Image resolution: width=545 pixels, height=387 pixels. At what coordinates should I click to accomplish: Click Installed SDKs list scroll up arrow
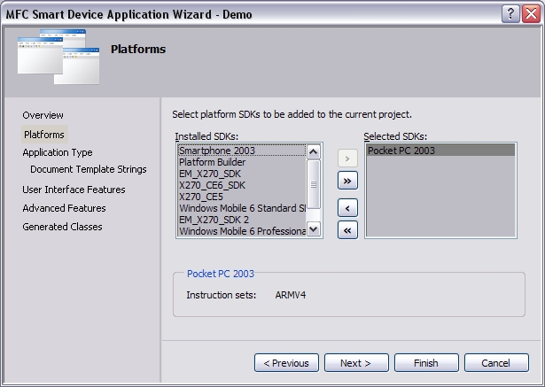point(314,151)
